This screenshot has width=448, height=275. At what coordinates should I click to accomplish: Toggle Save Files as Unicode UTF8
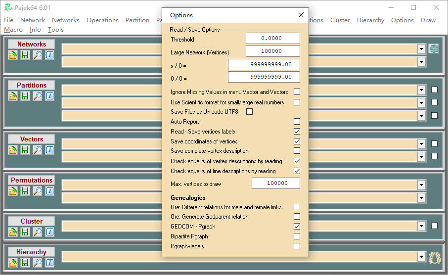pyautogui.click(x=249, y=112)
